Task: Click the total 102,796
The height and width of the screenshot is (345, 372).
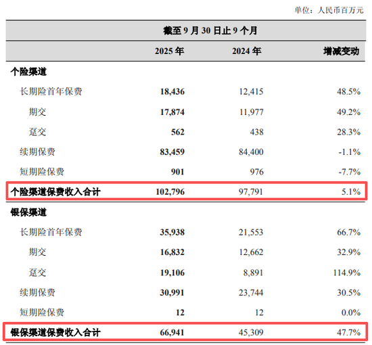Action: [170, 192]
